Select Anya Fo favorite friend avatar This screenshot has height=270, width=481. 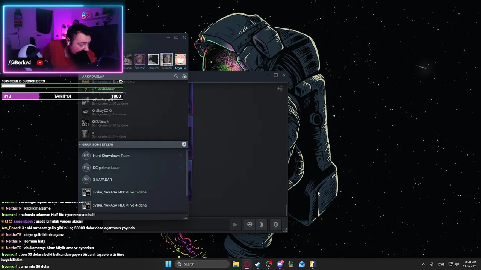tap(180, 59)
